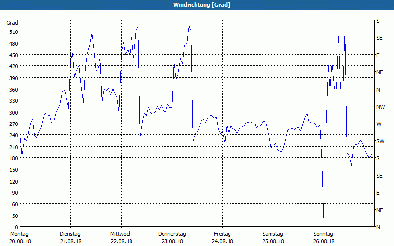The height and width of the screenshot is (246, 394).
Task: Select the 'Samstag' day label
Action: 273,234
